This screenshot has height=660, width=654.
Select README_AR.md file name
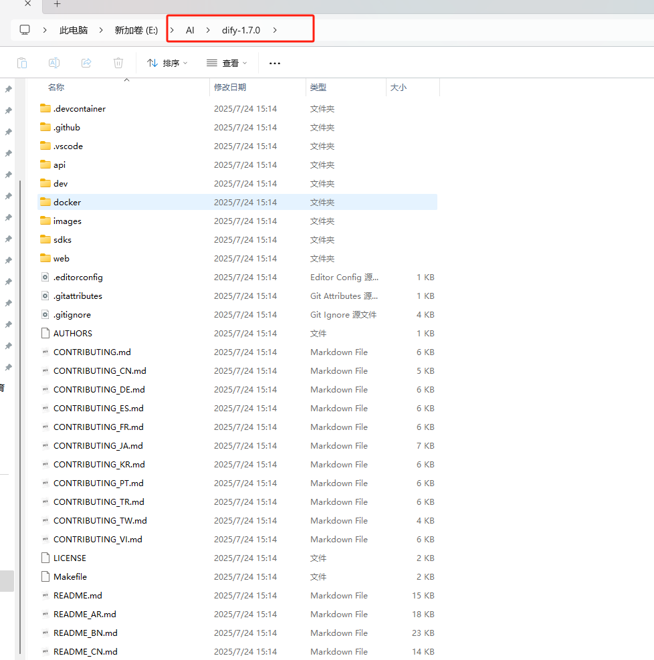pyautogui.click(x=84, y=615)
